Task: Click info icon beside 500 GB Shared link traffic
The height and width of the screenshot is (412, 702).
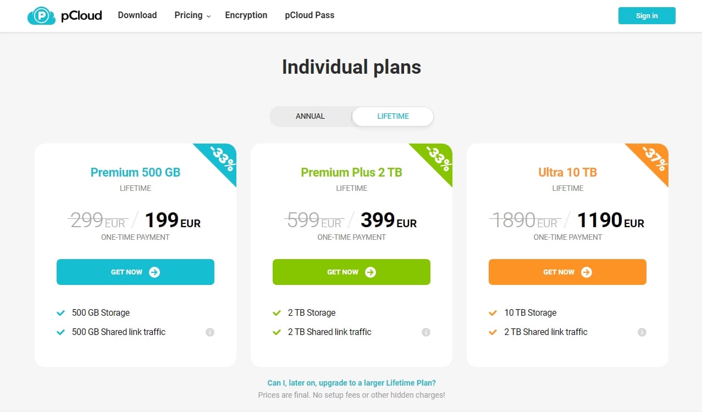Action: click(210, 332)
